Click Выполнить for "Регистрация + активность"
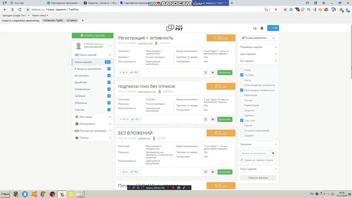Screen dimensions: 352x198 coord(225,73)
